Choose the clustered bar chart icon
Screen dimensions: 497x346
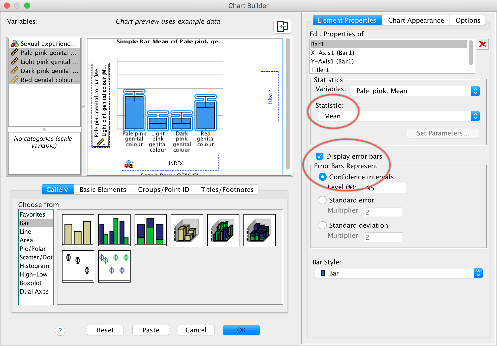pyautogui.click(x=114, y=230)
